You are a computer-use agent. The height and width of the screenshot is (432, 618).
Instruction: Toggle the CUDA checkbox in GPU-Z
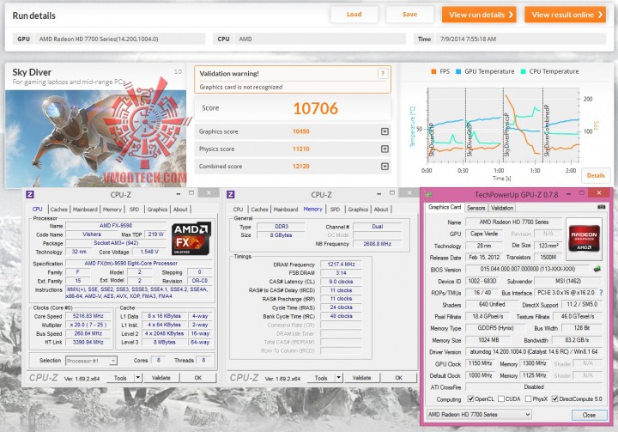point(501,399)
